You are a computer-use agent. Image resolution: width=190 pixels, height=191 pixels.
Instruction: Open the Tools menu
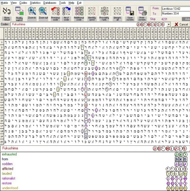pyautogui.click(x=62, y=3)
